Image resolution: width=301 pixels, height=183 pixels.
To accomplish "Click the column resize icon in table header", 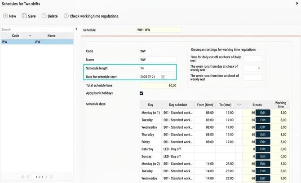I will 239,105.
